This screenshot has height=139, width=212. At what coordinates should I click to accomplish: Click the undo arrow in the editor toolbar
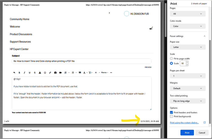click(14, 73)
